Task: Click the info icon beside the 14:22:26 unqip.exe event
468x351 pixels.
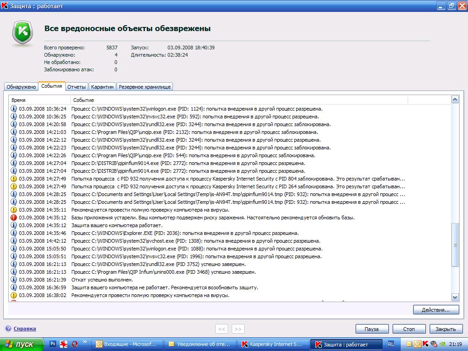Action: (x=13, y=155)
